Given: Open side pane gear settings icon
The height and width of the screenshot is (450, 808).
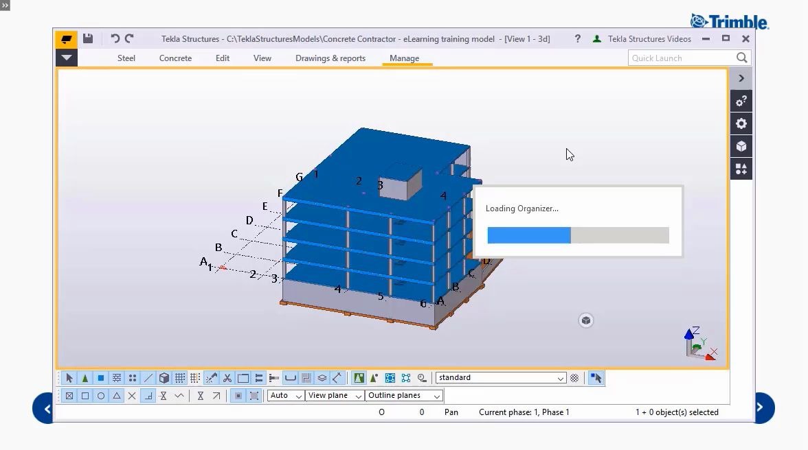Looking at the screenshot, I should click(741, 124).
